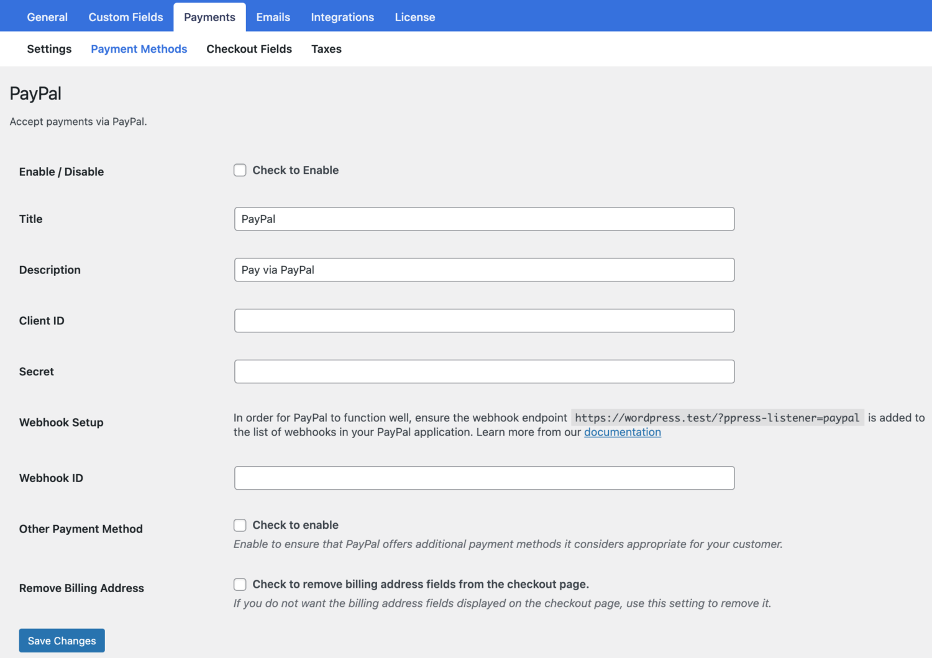The height and width of the screenshot is (658, 932).
Task: Tick the Check to Enable PayPal checkbox
Action: click(x=240, y=170)
